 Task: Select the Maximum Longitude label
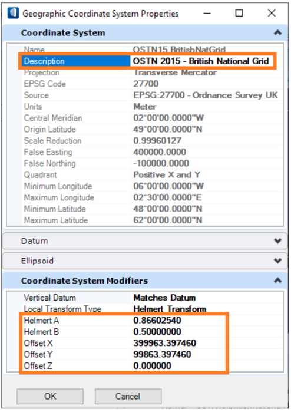[x=59, y=197]
